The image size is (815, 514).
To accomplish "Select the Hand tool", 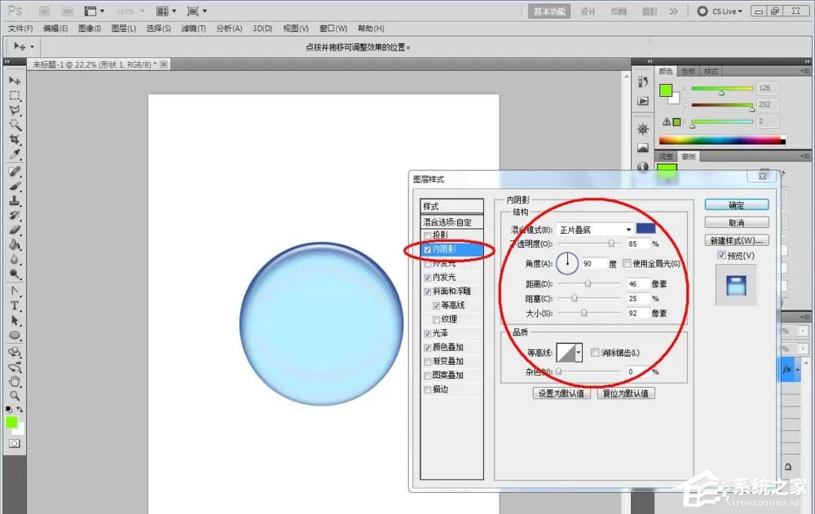I will click(x=15, y=381).
